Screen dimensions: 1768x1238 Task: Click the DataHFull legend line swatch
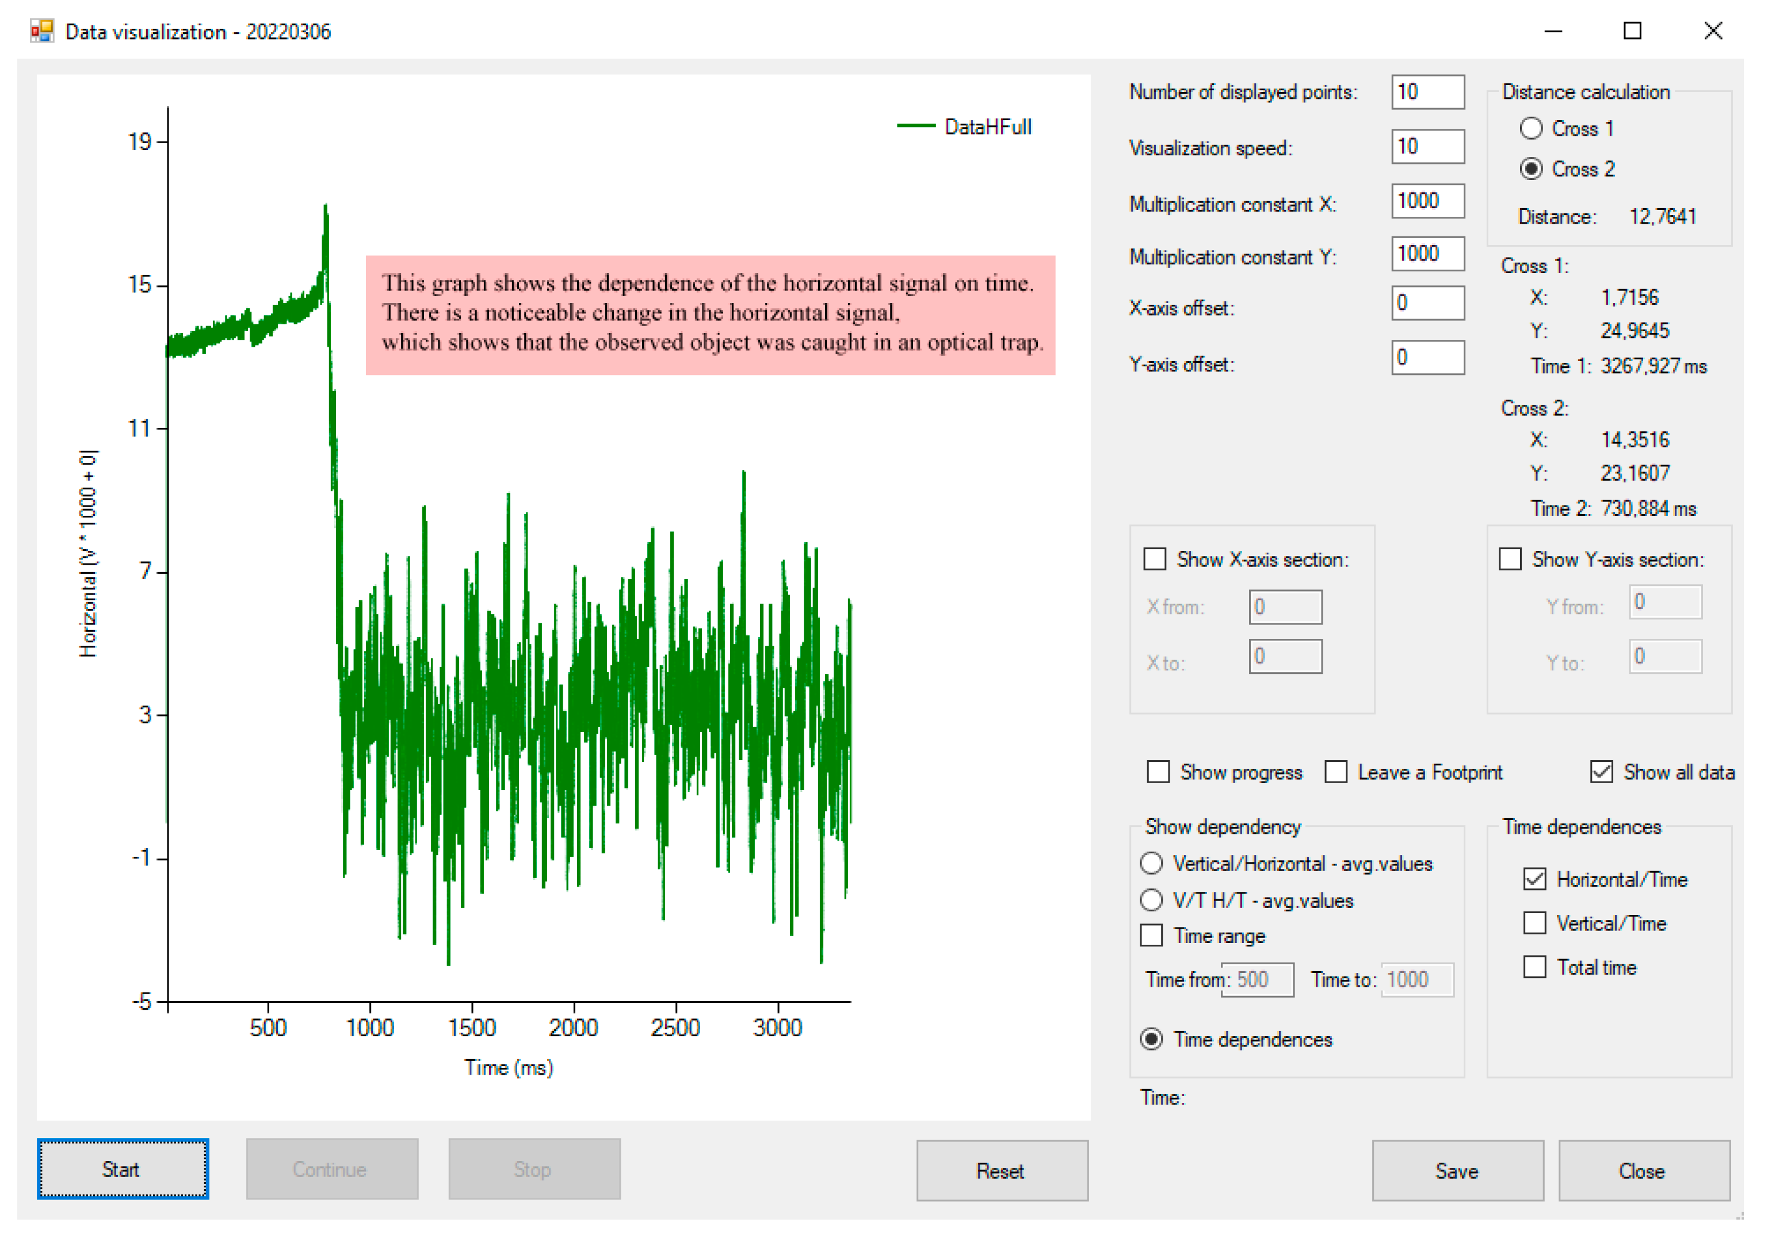(915, 126)
